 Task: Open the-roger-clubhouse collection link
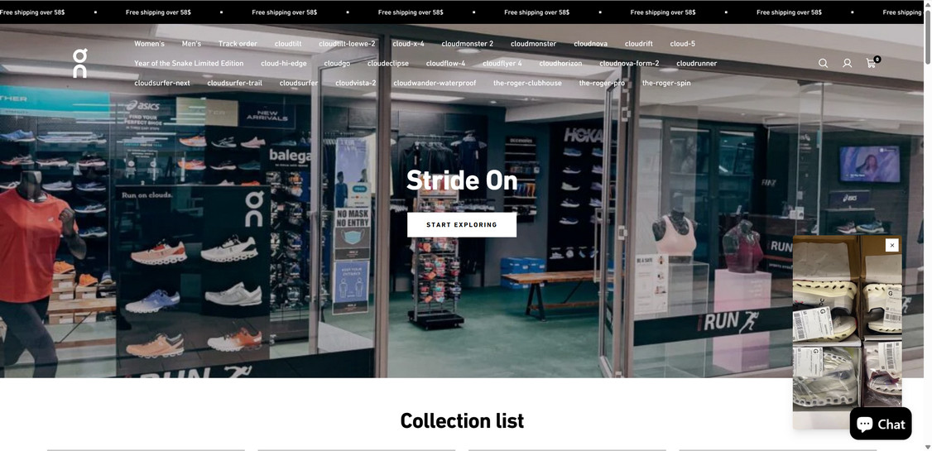[x=527, y=83]
